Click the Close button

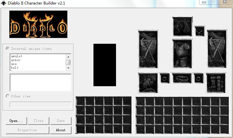pyautogui.click(x=38, y=121)
